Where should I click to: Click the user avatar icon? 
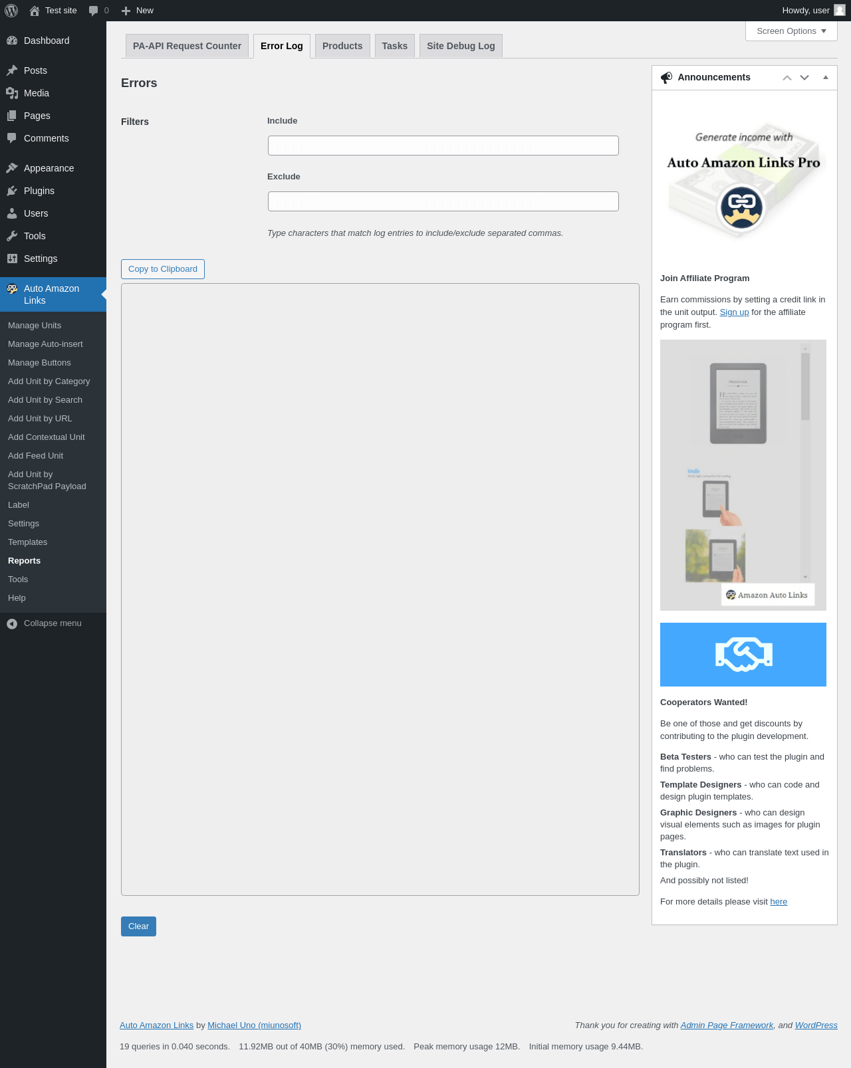(x=840, y=10)
